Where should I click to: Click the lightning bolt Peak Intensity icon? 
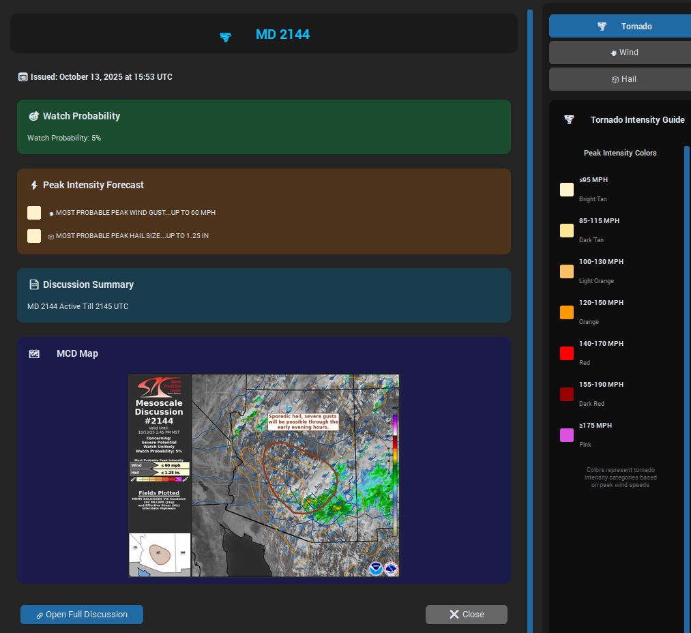33,185
